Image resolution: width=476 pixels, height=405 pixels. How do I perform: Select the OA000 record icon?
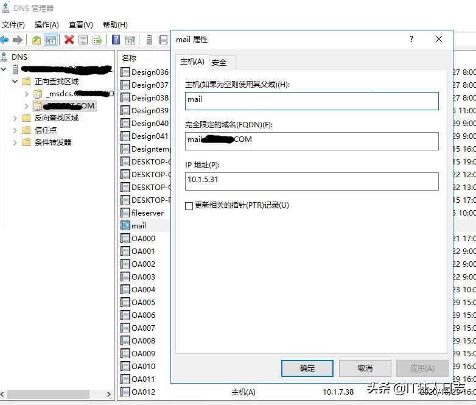(x=125, y=238)
